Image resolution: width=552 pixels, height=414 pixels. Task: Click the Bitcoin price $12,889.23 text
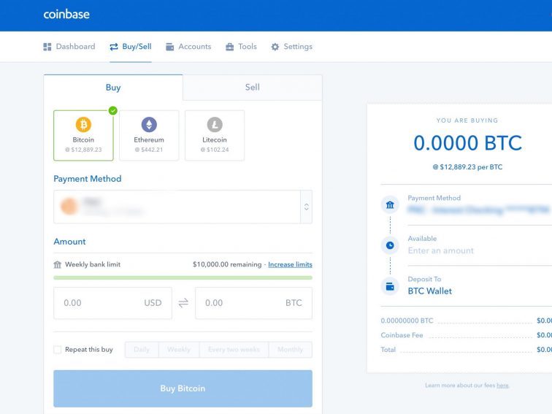click(x=83, y=150)
